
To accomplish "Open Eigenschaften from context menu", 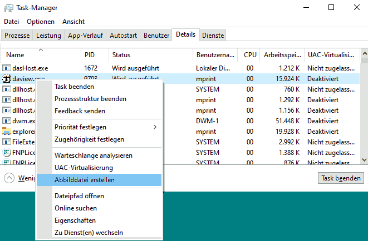I will click(99, 220).
